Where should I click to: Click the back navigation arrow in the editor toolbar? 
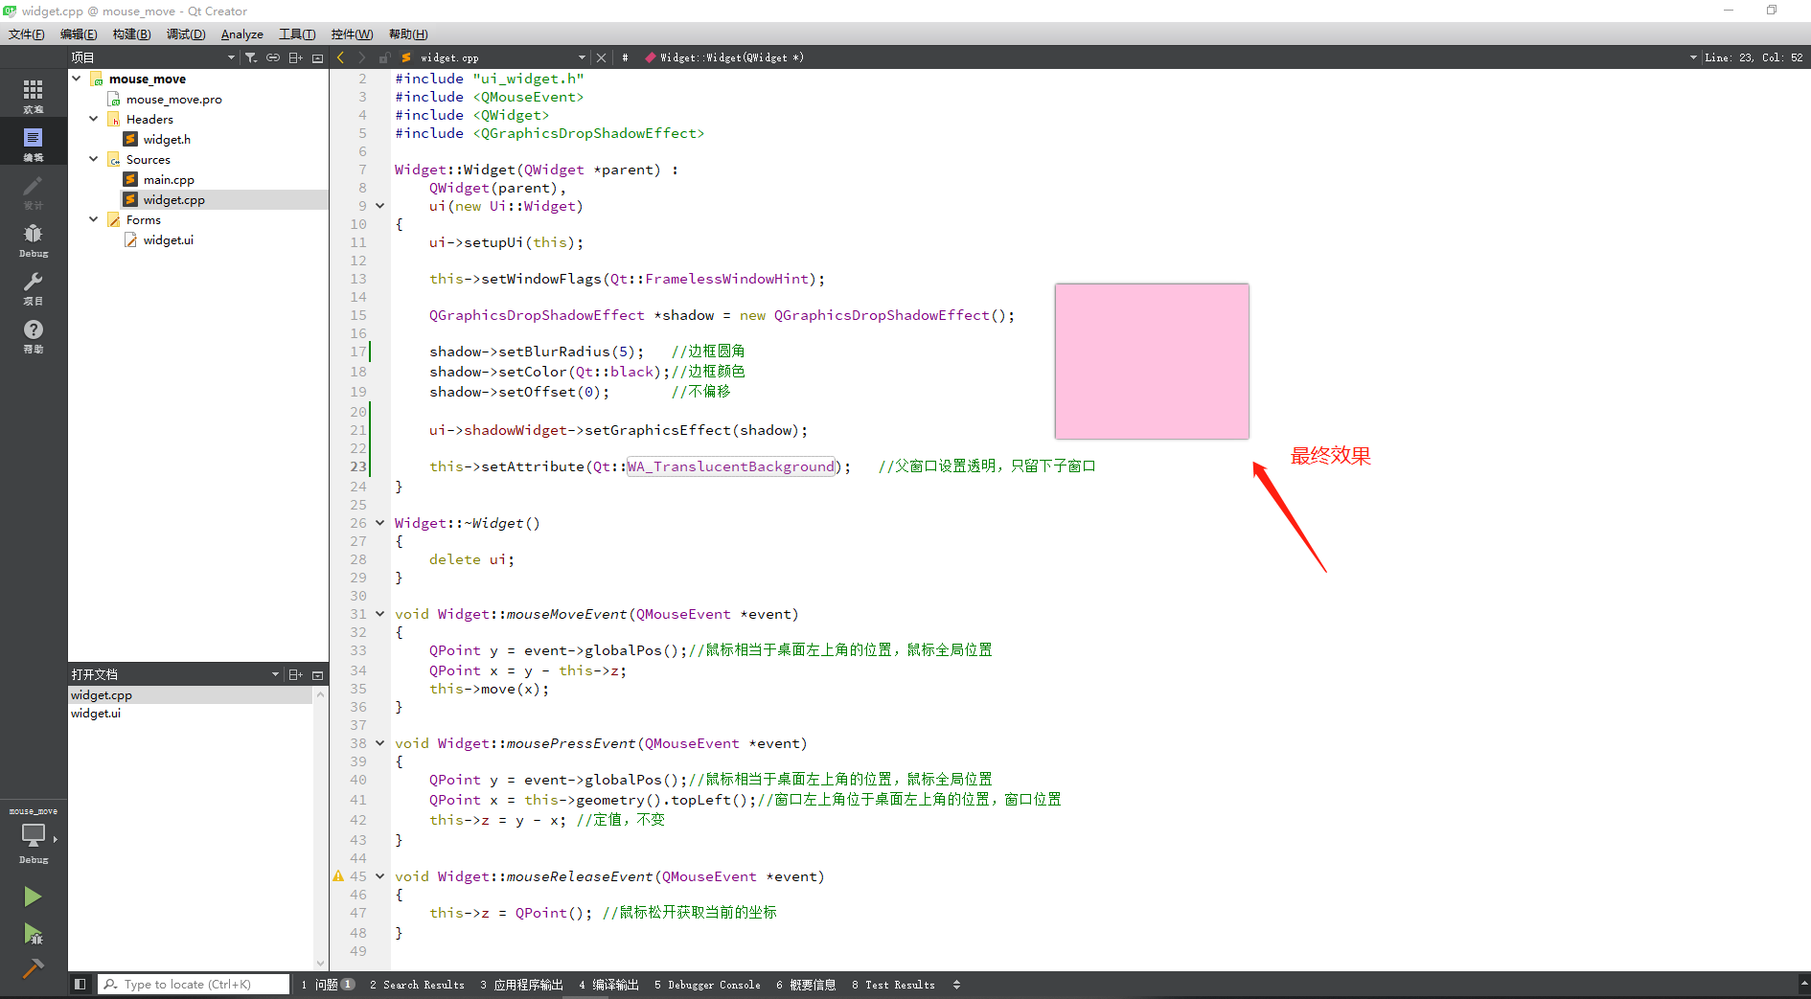tap(340, 57)
